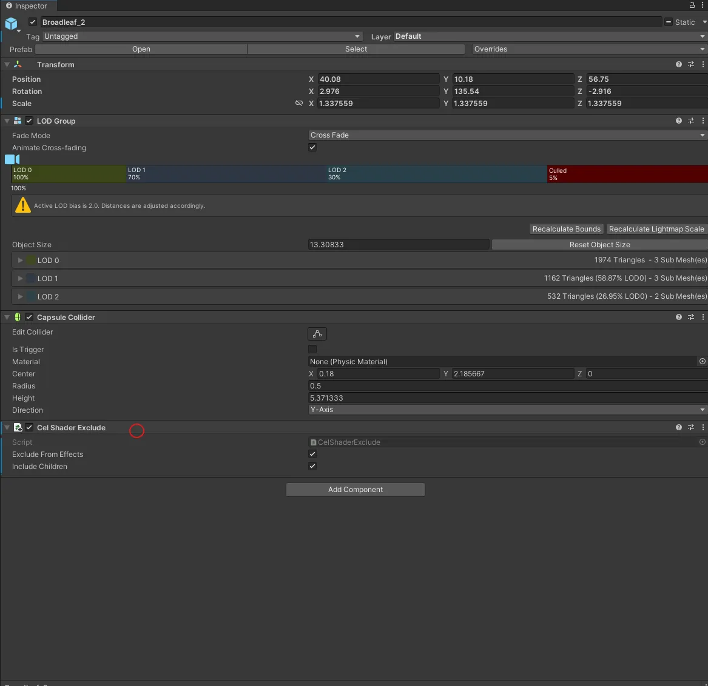Viewport: 708px width, 686px height.
Task: Toggle constrained proportions link for Scale
Action: pos(299,103)
